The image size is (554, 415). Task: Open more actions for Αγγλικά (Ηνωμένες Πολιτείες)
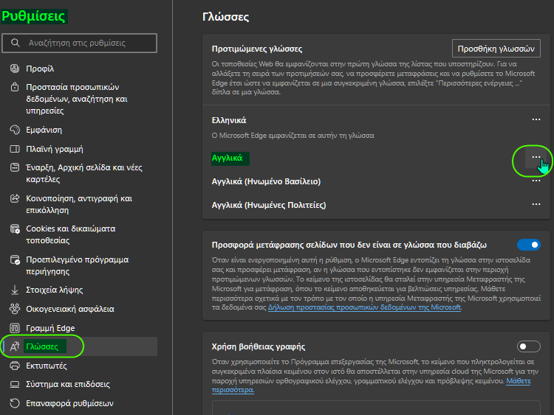pyautogui.click(x=536, y=205)
